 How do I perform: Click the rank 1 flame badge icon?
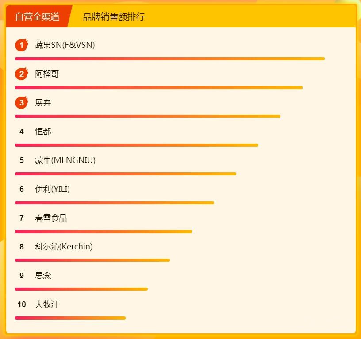pyautogui.click(x=21, y=45)
